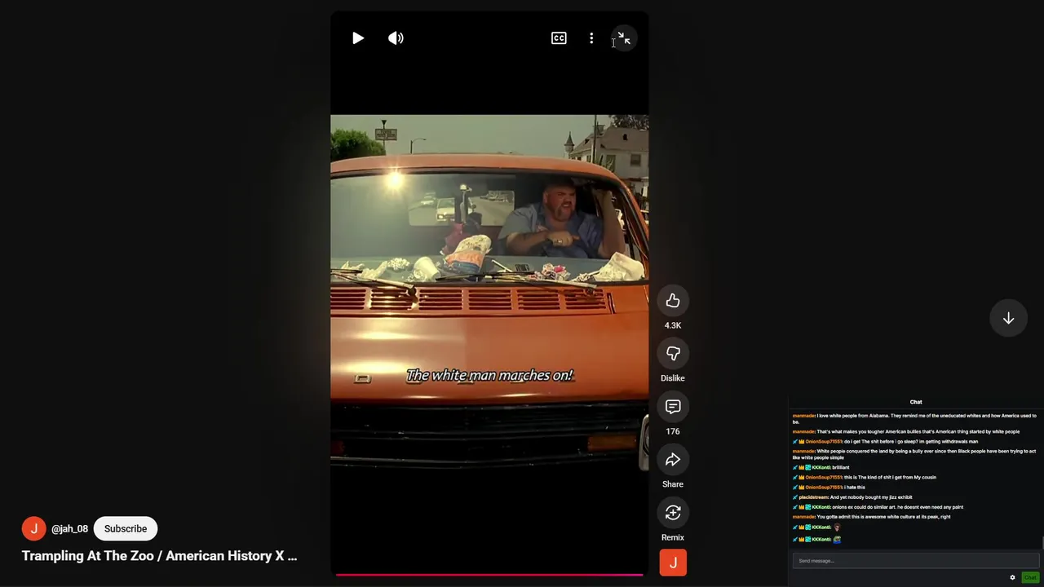Like the Short with the thumbs-up icon
Viewport: 1044px width, 587px height.
click(673, 301)
